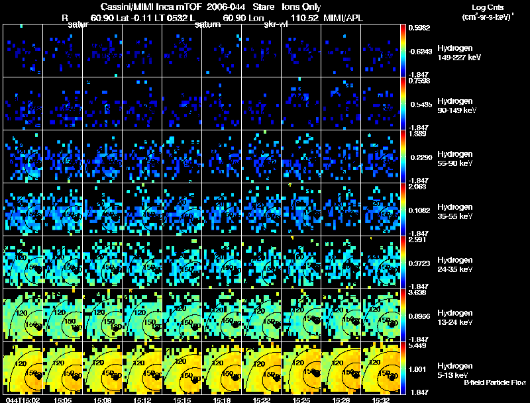Click the -0.6243 colorbar mid value

(x=420, y=52)
